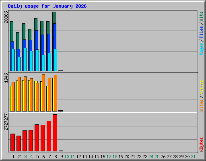Click the green weekend day label 24
The width and height of the screenshot is (206, 161).
[151, 157]
